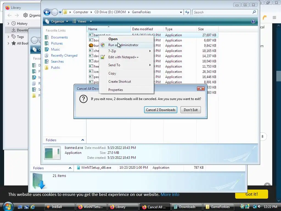
Task: Click the Cancel 2 Downloads button
Action: [x=161, y=110]
